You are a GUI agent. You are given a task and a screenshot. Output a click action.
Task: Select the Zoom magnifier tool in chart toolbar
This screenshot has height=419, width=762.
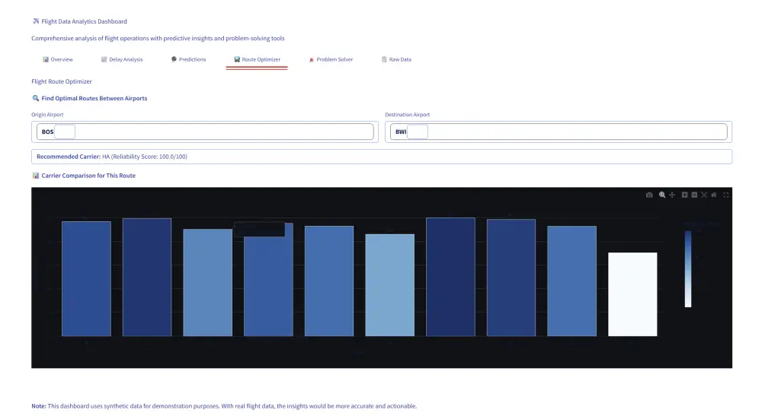coord(662,195)
